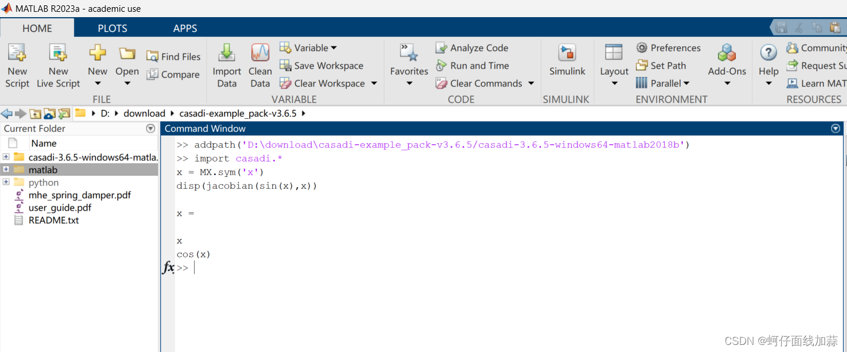The width and height of the screenshot is (847, 352).
Task: Open the Import Data tool
Action: pos(227,65)
